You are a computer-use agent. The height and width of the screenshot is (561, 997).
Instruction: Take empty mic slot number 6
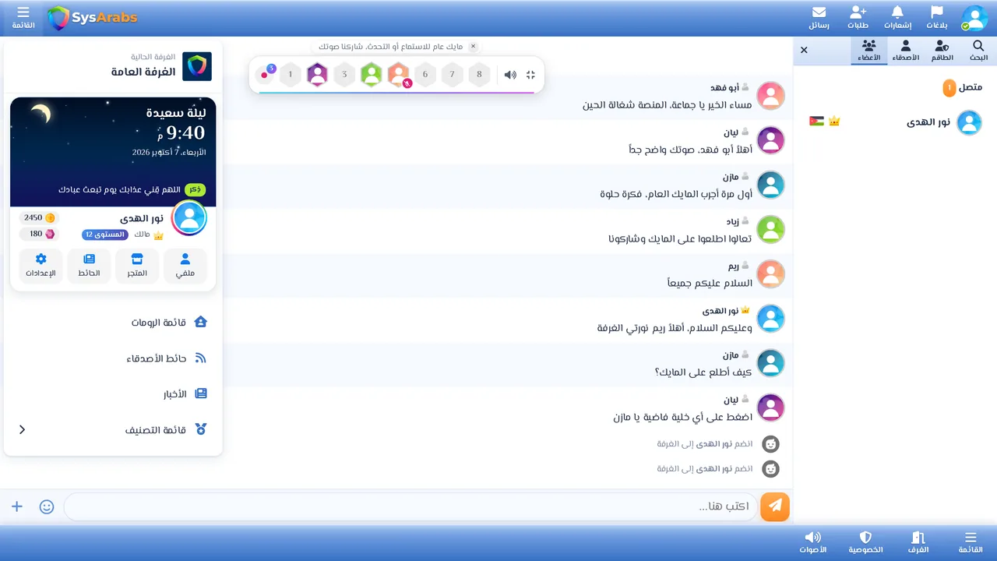425,75
